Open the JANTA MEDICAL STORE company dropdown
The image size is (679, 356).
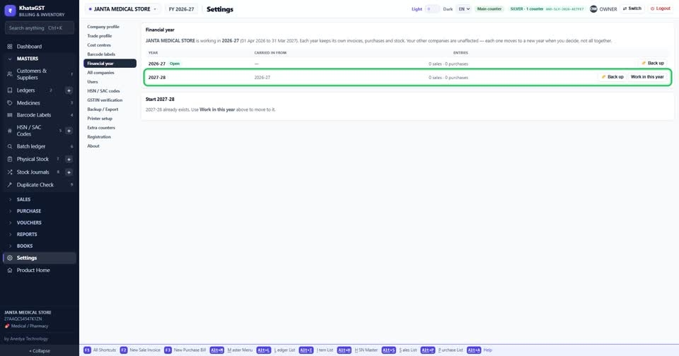pos(122,9)
